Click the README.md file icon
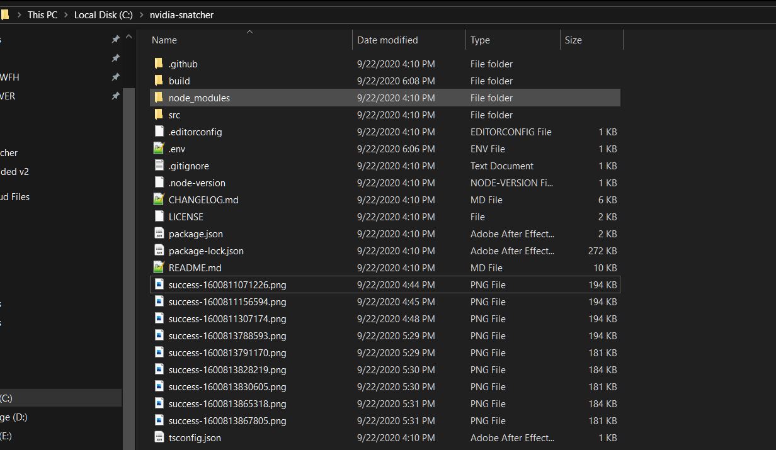Viewport: 776px width, 450px height. 159,267
